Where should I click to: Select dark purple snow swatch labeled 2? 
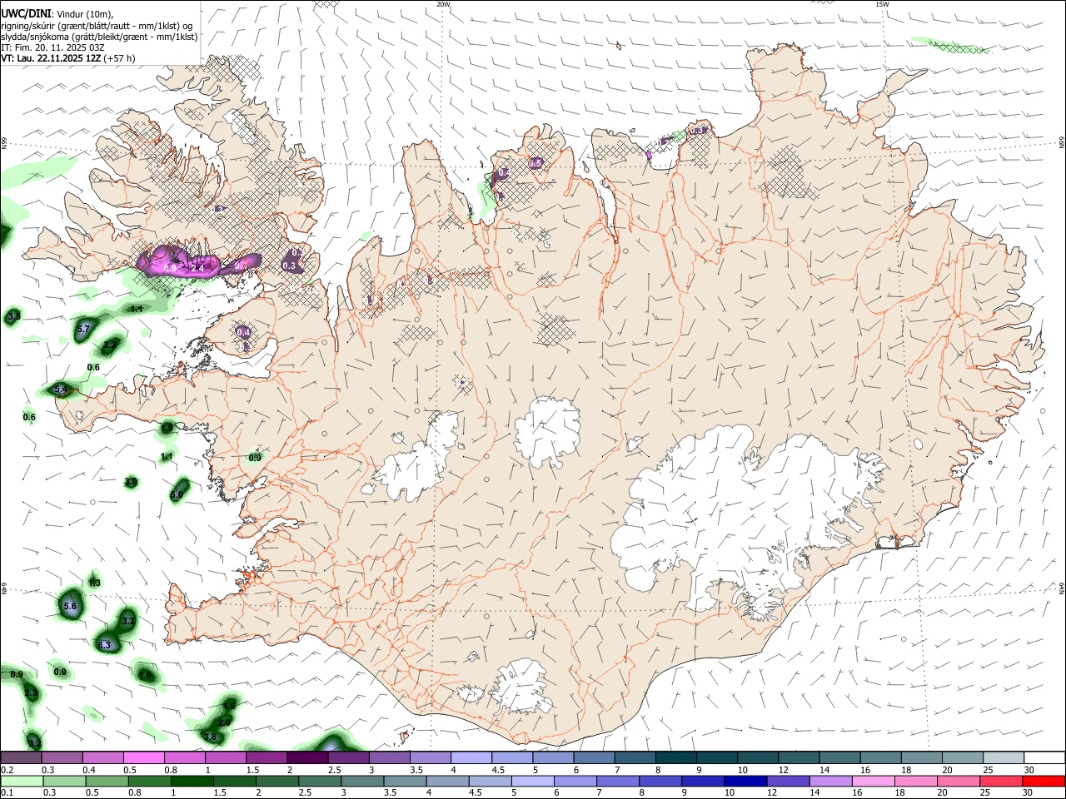pos(307,758)
